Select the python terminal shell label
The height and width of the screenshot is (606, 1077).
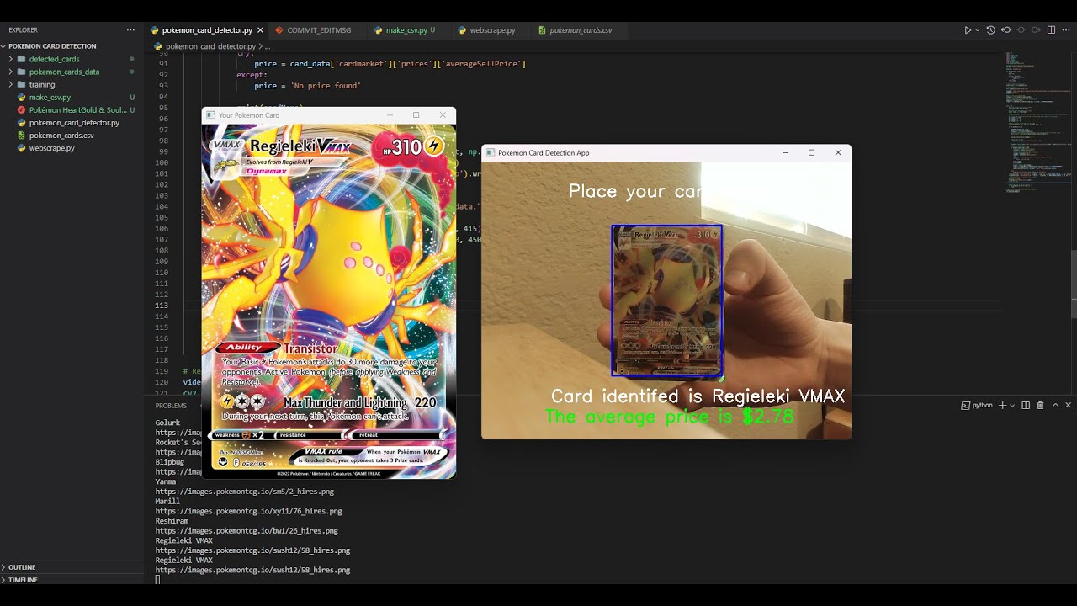coord(977,406)
